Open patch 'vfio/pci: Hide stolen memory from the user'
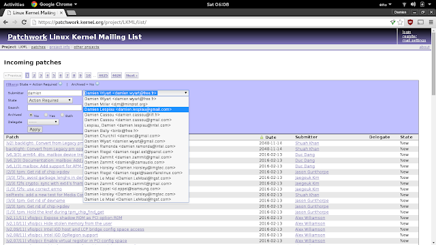Screen dimensions: 436x245 point(59,223)
